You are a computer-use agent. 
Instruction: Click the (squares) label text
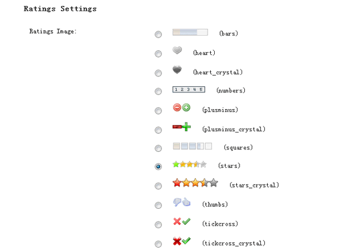click(238, 147)
